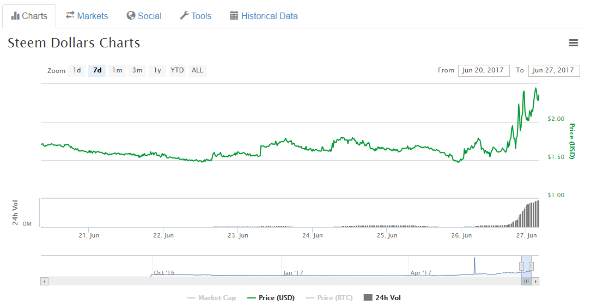Click the 22. Jun date axis label
The height and width of the screenshot is (305, 591).
pyautogui.click(x=163, y=236)
